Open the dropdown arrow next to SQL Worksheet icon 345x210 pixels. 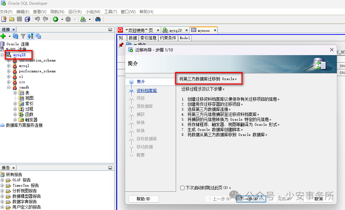tap(90, 19)
